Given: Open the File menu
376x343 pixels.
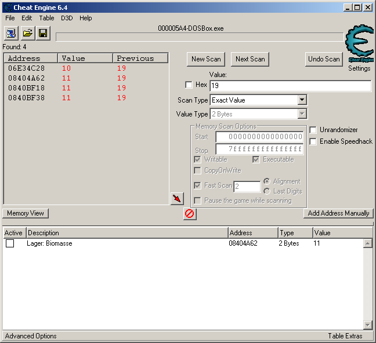Looking at the screenshot, I should pyautogui.click(x=10, y=18).
